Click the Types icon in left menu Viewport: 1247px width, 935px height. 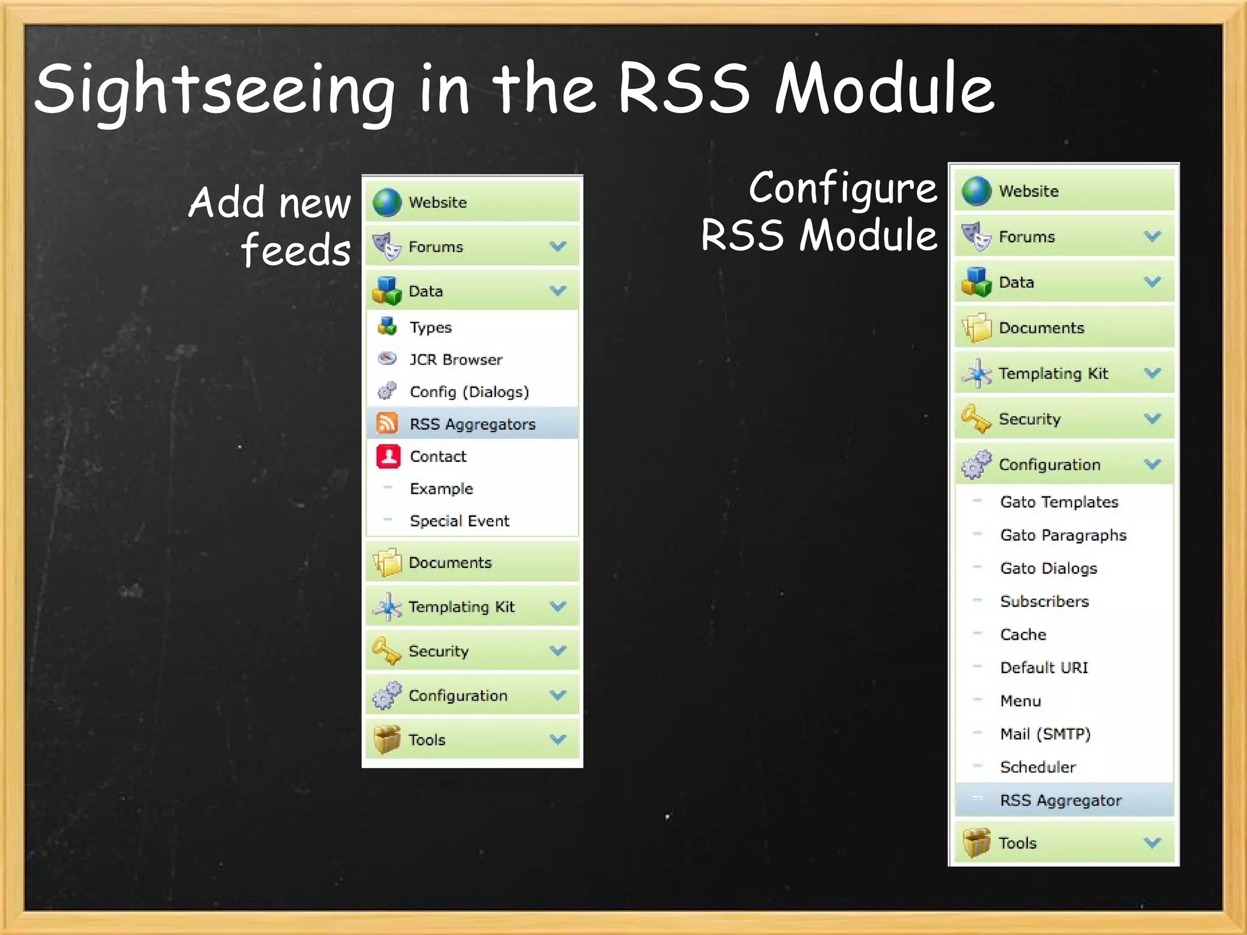tap(387, 326)
